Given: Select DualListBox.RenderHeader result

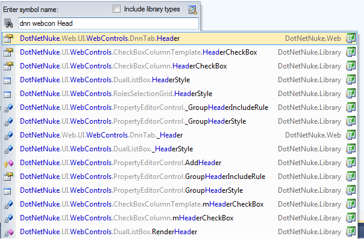Looking at the screenshot, I should [x=179, y=232].
